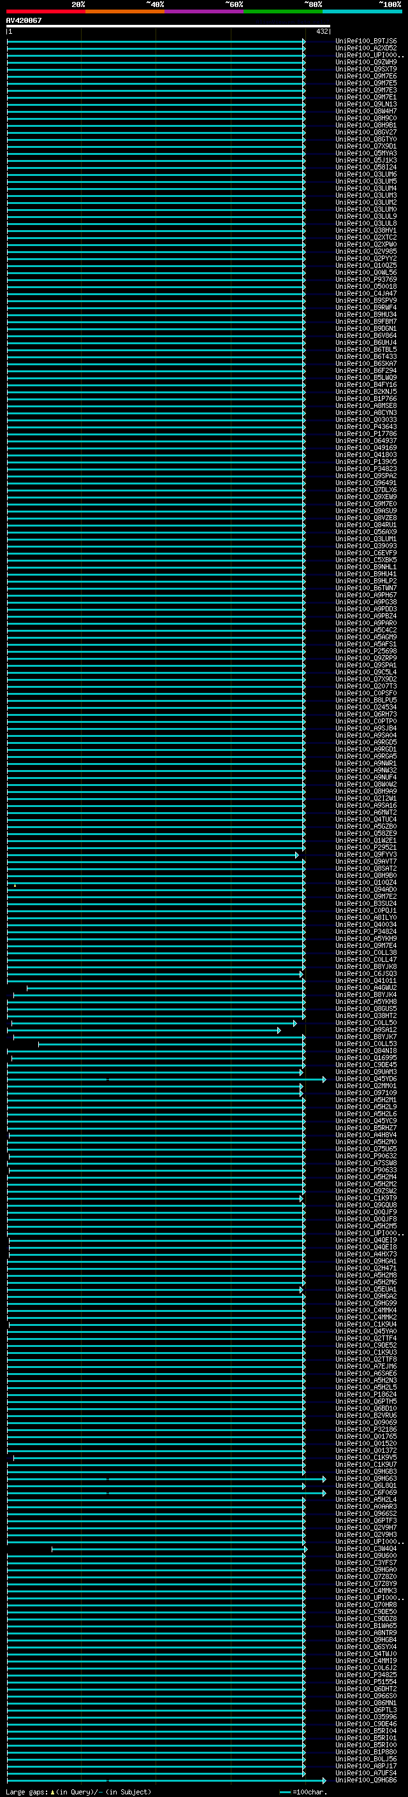The height and width of the screenshot is (1797, 408).
Task: Select the UniRef100_Q0WL56 label
Action: click(366, 273)
